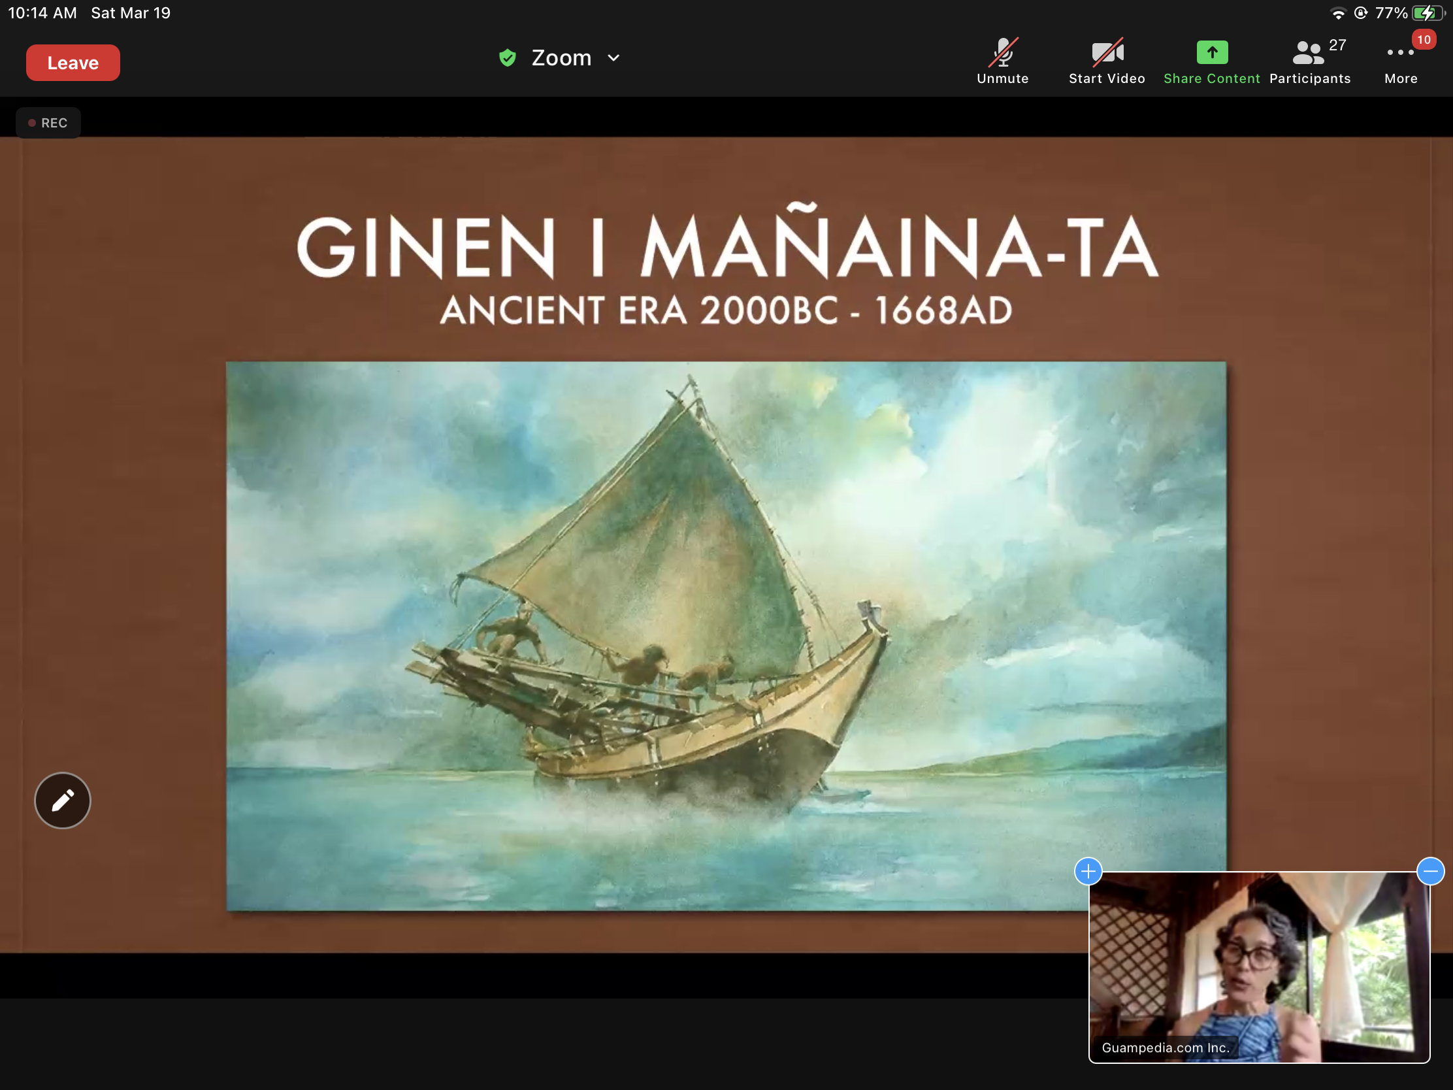Viewport: 1453px width, 1090px height.
Task: Tap the green encryption shield icon
Action: (507, 58)
